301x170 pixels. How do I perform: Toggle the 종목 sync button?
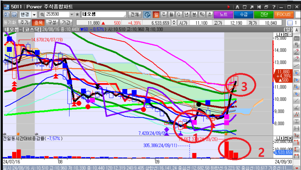click(38, 23)
